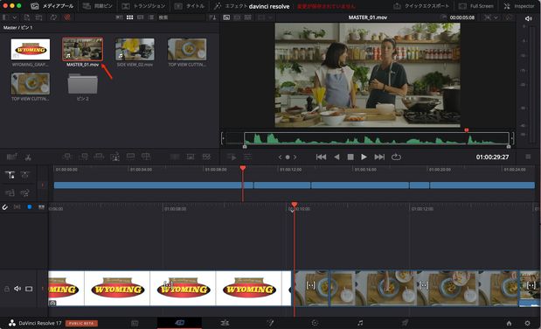Go to last frame button

click(379, 157)
